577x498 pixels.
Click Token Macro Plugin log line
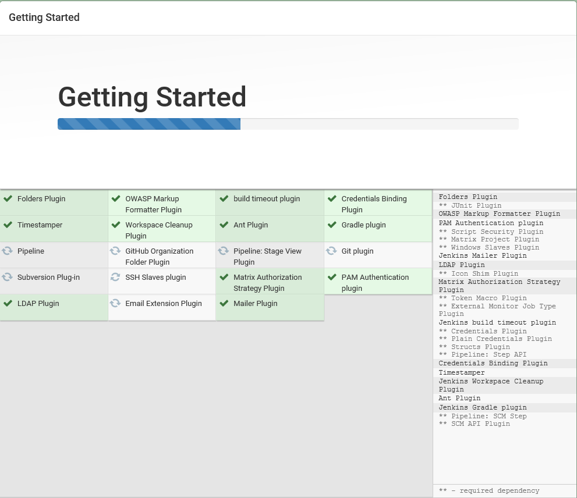483,298
